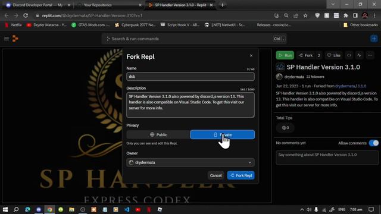The image size is (381, 214).
Task: Open the Other bookmarks folder
Action: 361,25
